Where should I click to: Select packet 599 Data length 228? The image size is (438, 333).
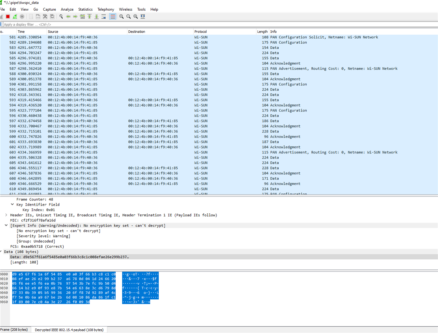(219, 131)
